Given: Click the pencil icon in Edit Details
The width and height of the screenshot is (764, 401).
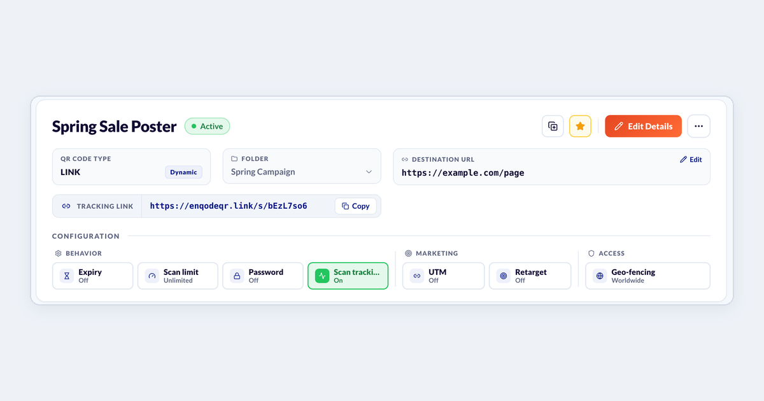Looking at the screenshot, I should tap(618, 126).
